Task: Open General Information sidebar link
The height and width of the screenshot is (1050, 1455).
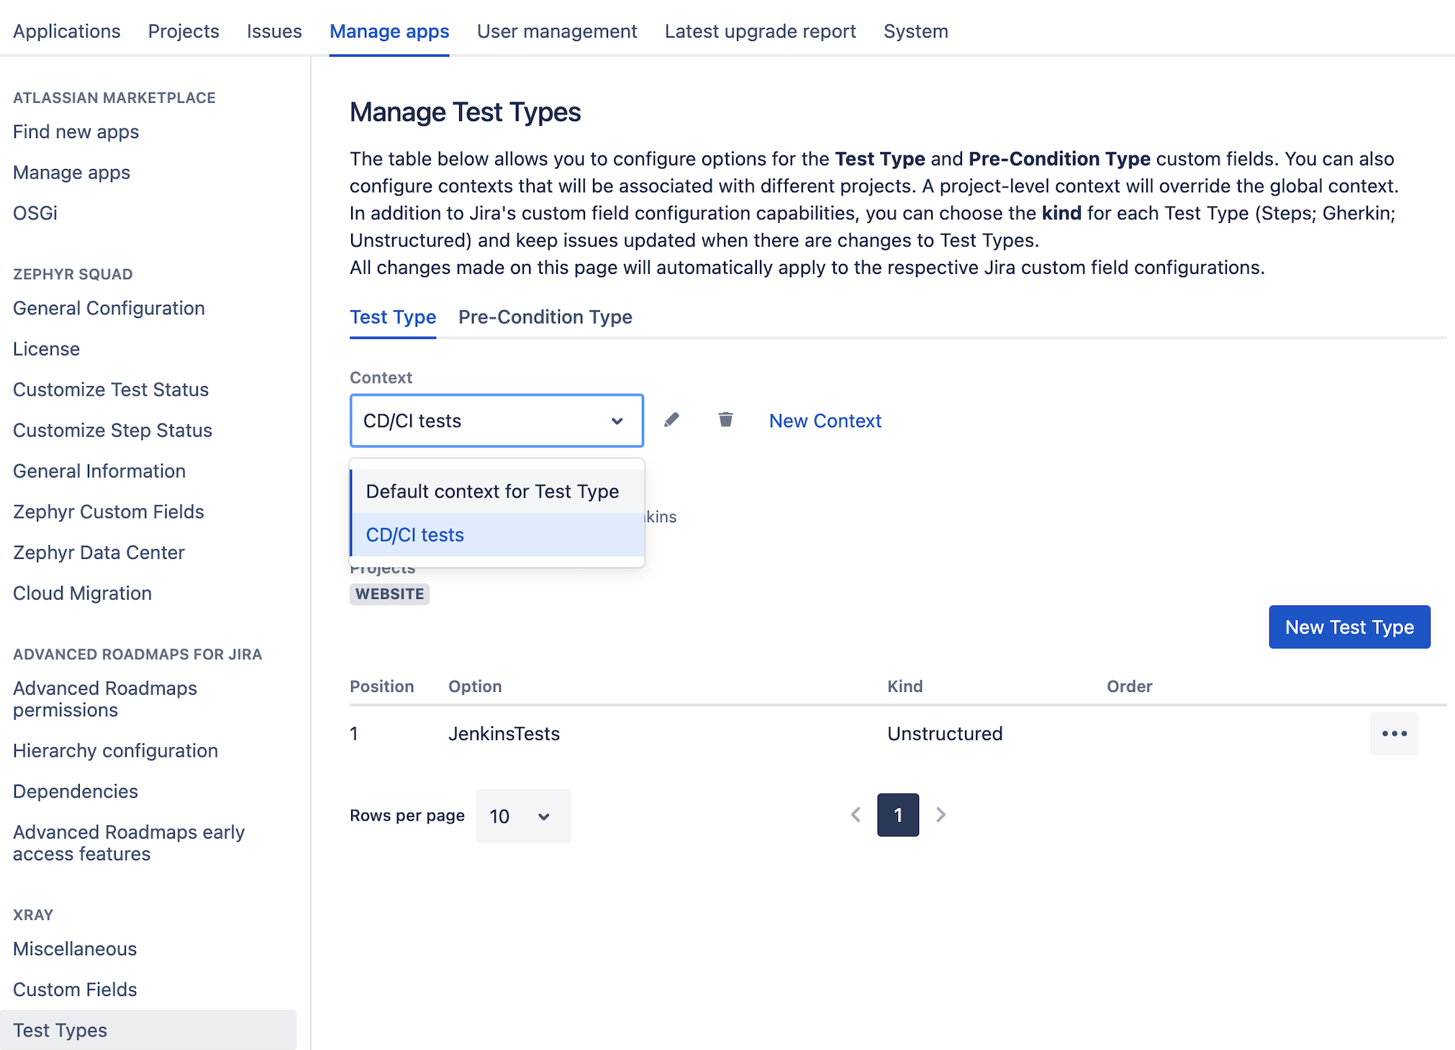Action: (99, 471)
